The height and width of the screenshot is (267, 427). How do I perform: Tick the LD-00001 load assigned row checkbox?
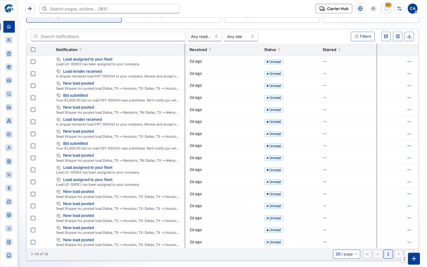point(33,182)
